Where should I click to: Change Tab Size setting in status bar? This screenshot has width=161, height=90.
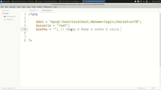[x=141, y=88]
